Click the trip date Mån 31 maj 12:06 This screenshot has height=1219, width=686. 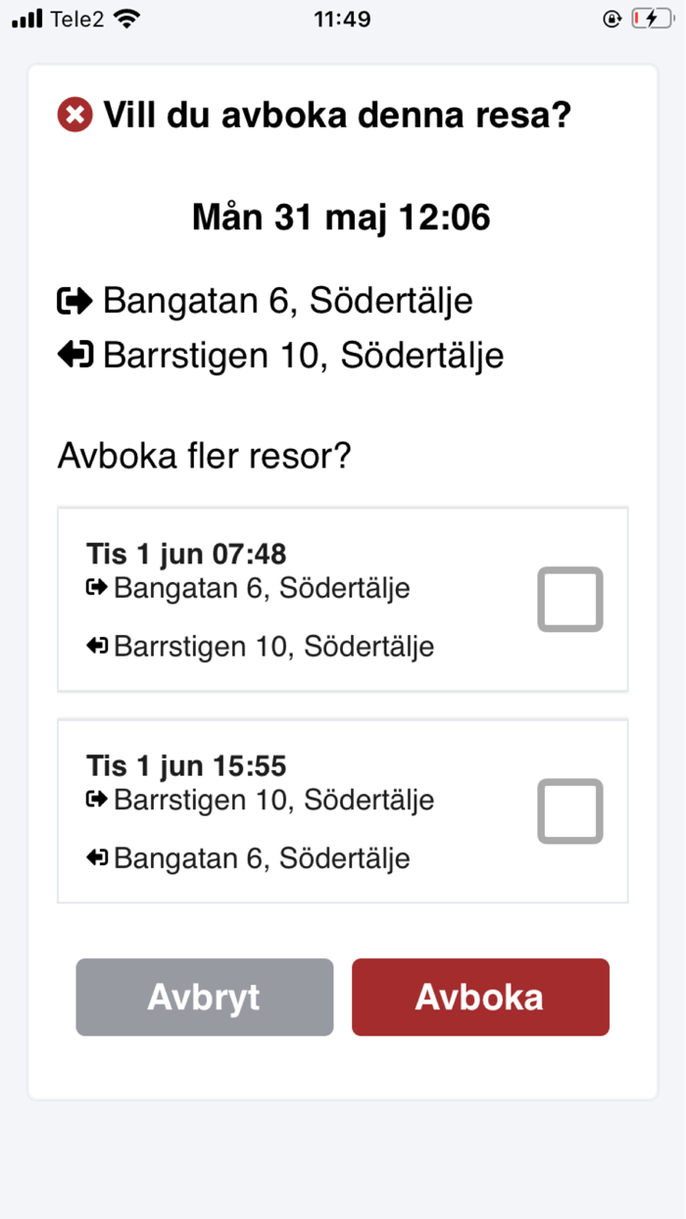pyautogui.click(x=340, y=217)
